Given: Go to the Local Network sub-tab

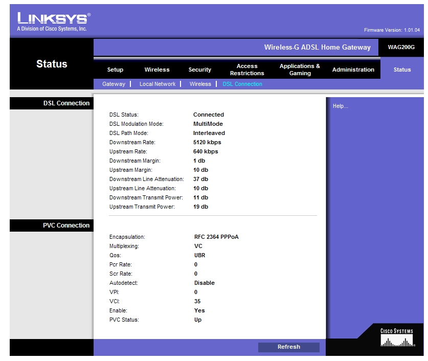Looking at the screenshot, I should (157, 84).
